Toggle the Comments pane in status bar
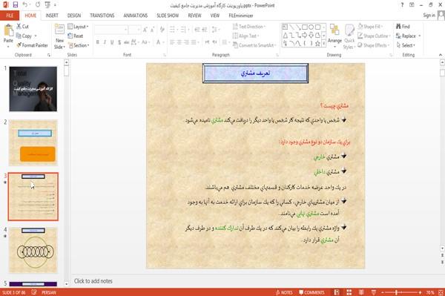The height and width of the screenshot is (296, 445). click(311, 292)
